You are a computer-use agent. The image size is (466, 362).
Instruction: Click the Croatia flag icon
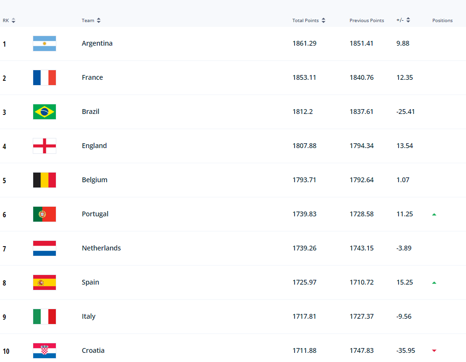point(44,351)
